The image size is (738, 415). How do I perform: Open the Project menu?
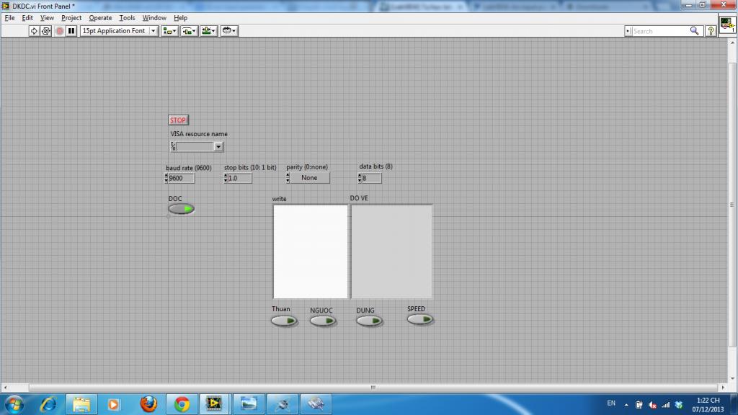click(x=71, y=18)
